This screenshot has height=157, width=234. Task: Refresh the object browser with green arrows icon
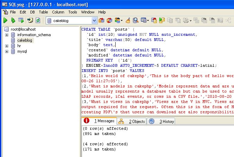pos(38,20)
